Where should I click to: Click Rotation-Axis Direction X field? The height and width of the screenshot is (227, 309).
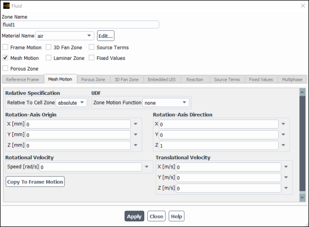coord(219,124)
